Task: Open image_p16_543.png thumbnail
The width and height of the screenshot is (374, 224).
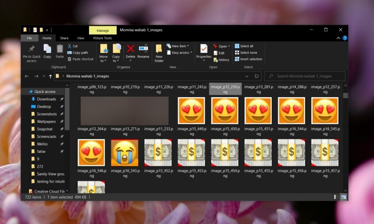Action: pos(125,152)
